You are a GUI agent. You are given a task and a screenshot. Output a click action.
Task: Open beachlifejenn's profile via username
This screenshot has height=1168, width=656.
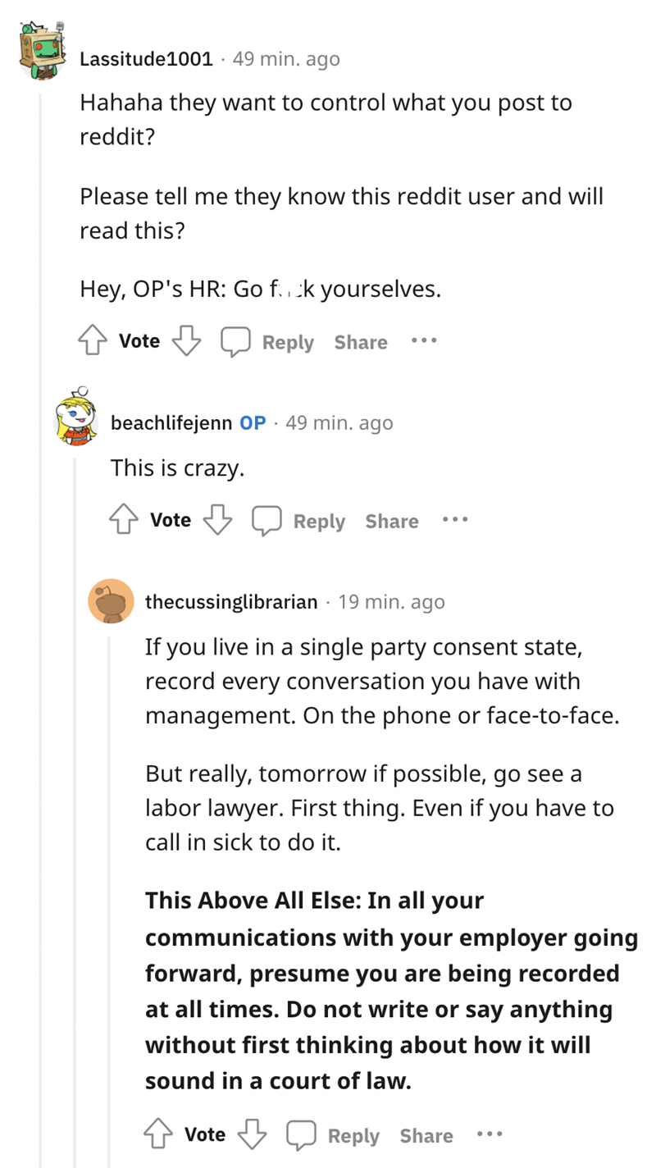(171, 423)
